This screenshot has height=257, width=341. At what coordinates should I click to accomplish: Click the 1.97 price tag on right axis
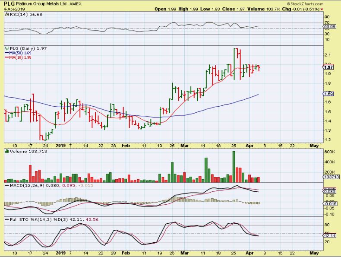click(328, 67)
